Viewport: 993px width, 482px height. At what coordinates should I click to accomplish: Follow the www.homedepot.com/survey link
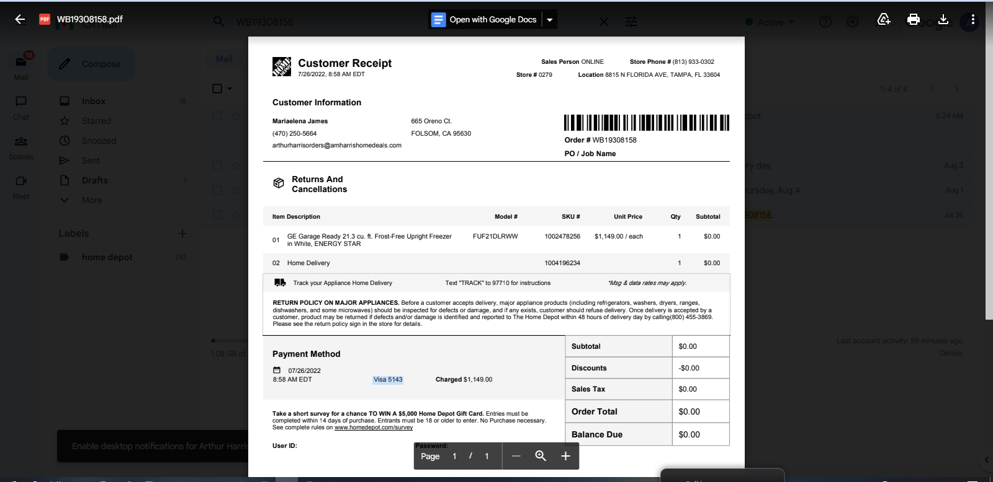pyautogui.click(x=374, y=427)
